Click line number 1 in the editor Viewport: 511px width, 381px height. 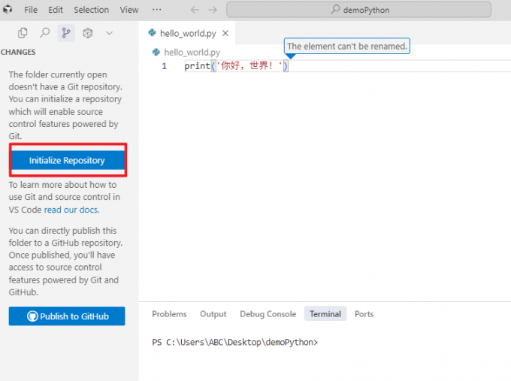(165, 66)
